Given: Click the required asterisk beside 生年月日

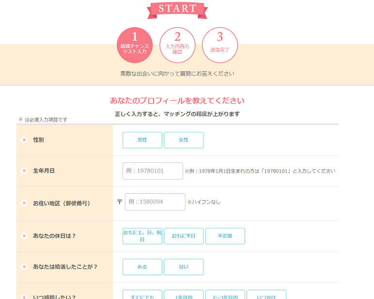Looking at the screenshot, I should (24, 171).
